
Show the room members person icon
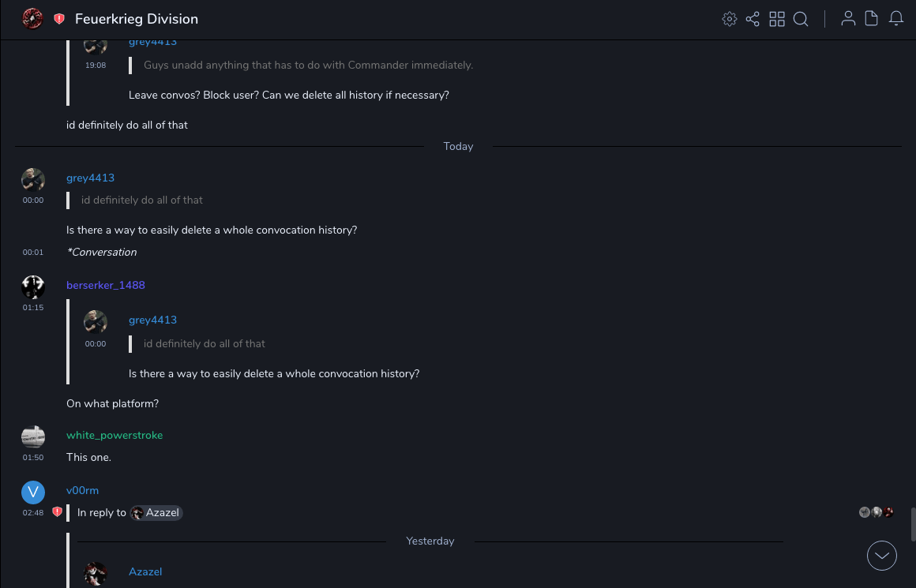pyautogui.click(x=848, y=19)
